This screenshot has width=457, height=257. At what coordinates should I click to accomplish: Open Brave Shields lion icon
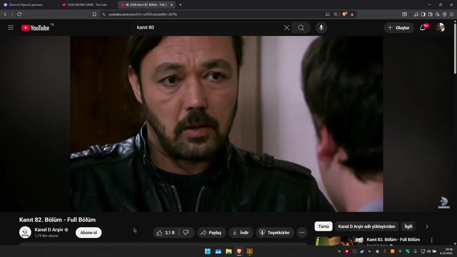coord(345,14)
